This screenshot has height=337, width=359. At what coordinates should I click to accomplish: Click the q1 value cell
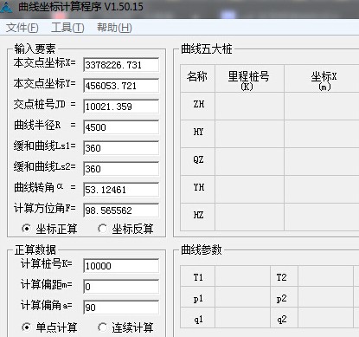coord(243,318)
